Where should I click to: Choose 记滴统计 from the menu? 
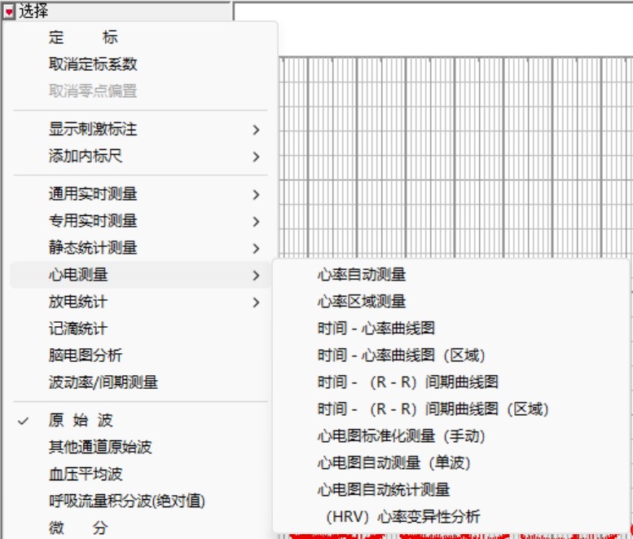[x=140, y=329]
